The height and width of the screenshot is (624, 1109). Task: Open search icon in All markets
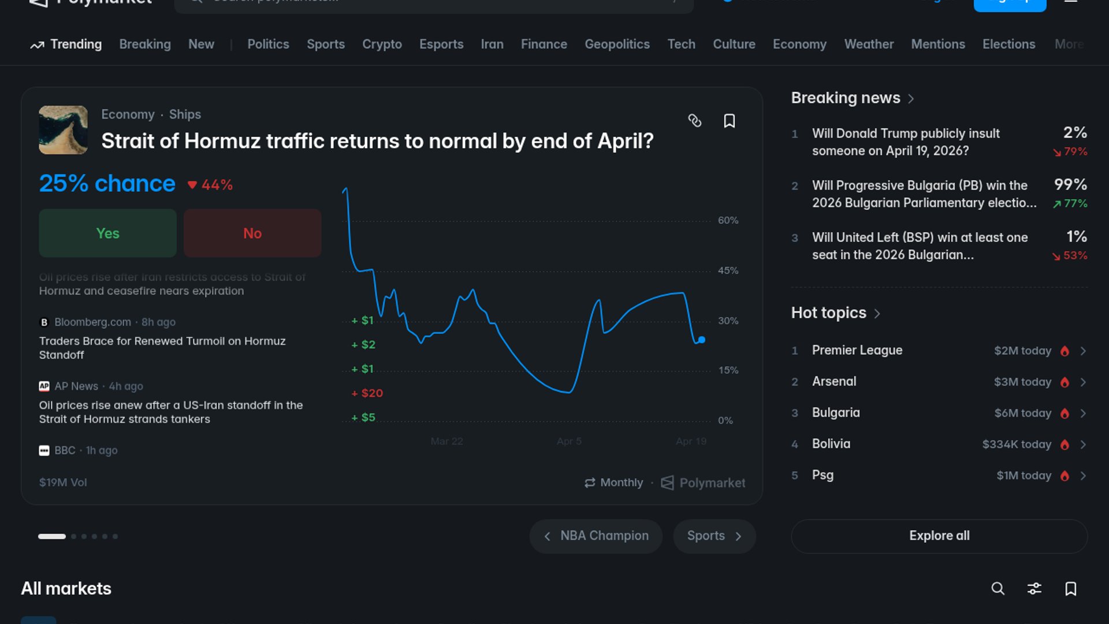point(998,588)
